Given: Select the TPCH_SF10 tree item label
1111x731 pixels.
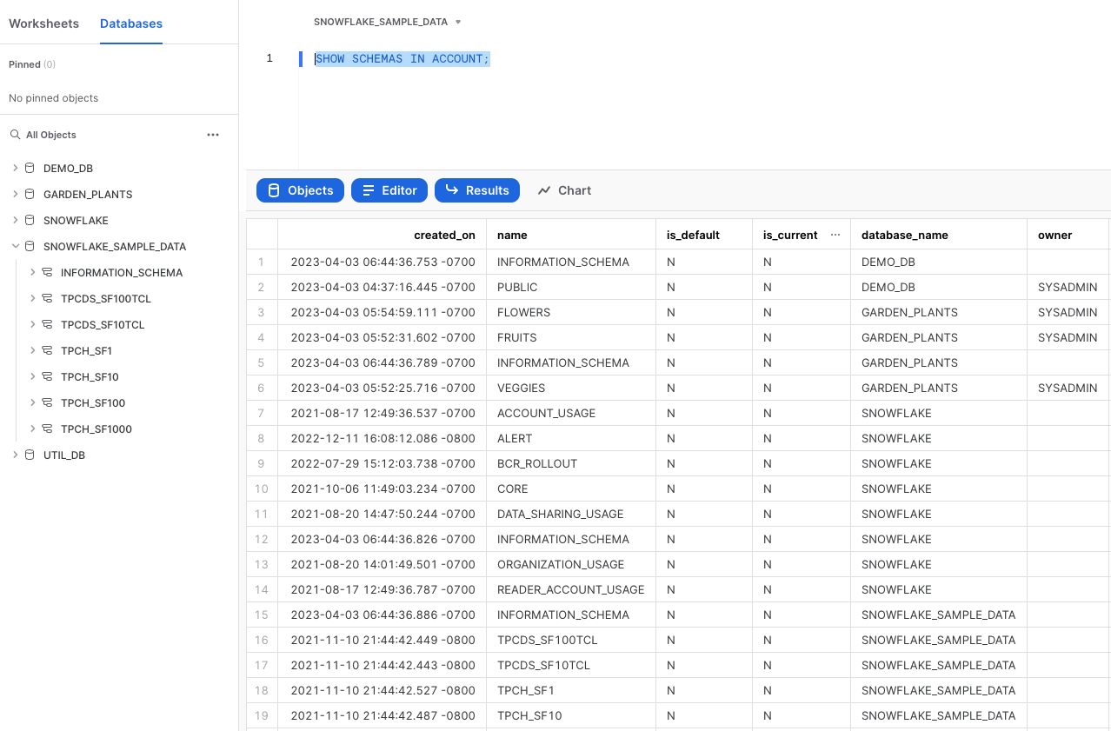Looking at the screenshot, I should 90,376.
